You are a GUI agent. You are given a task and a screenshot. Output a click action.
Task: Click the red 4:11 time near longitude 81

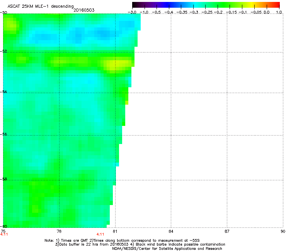100,234
